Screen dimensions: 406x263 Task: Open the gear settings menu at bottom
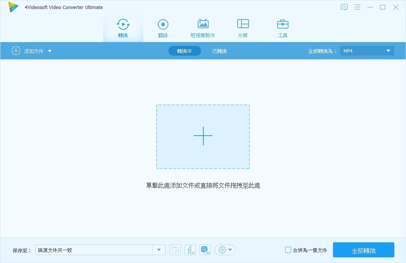click(x=225, y=250)
